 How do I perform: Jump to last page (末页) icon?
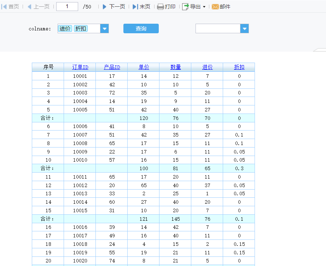135,7
